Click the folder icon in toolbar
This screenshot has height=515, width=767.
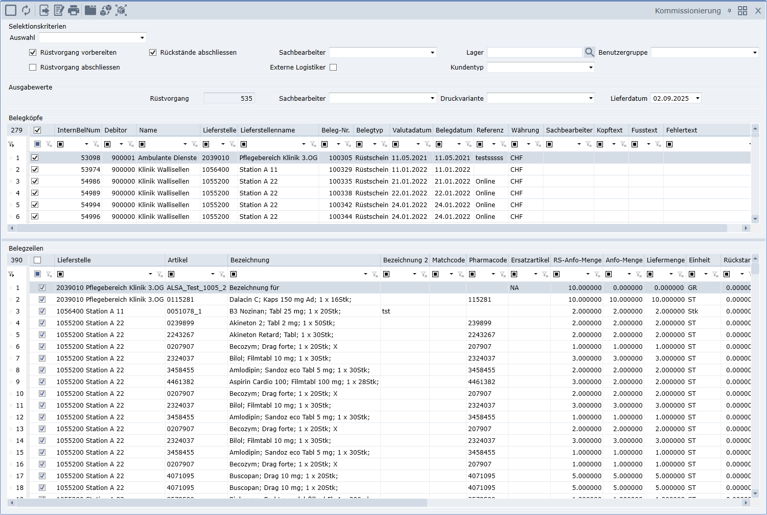point(90,10)
